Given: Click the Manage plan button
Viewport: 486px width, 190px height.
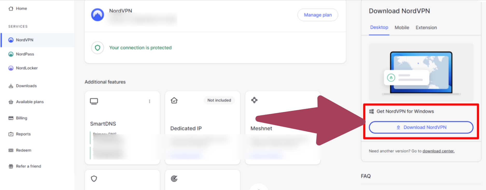Looking at the screenshot, I should click(318, 15).
